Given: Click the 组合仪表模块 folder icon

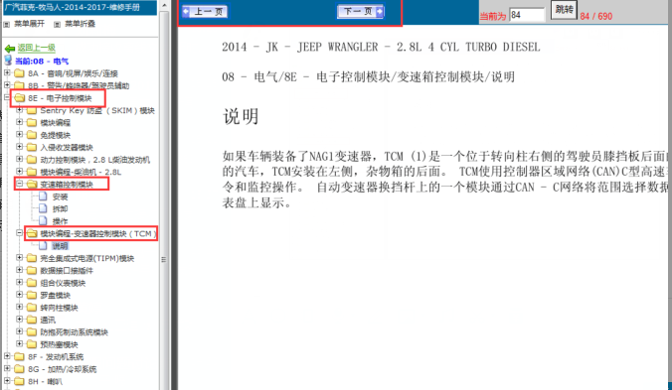Looking at the screenshot, I should [x=31, y=283].
